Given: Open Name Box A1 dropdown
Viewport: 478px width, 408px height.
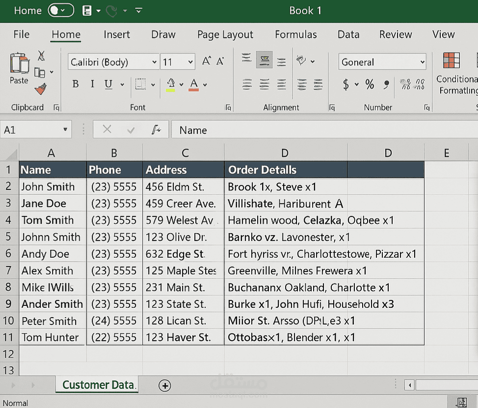Looking at the screenshot, I should pyautogui.click(x=65, y=130).
